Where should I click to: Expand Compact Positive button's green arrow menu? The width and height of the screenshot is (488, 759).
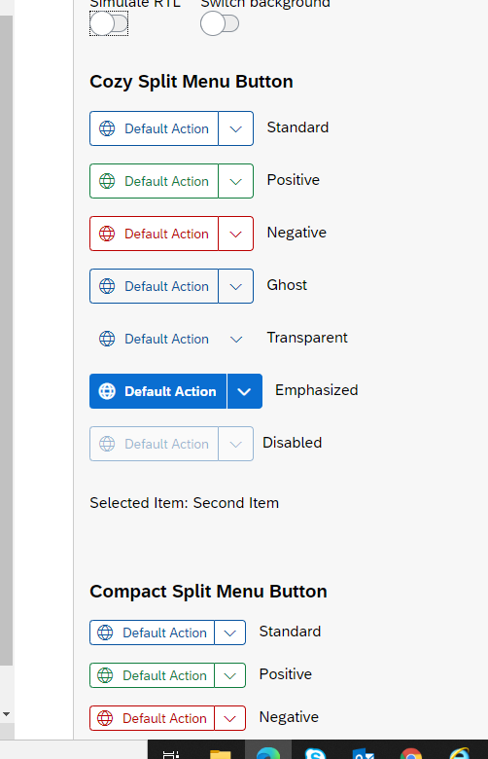[229, 675]
